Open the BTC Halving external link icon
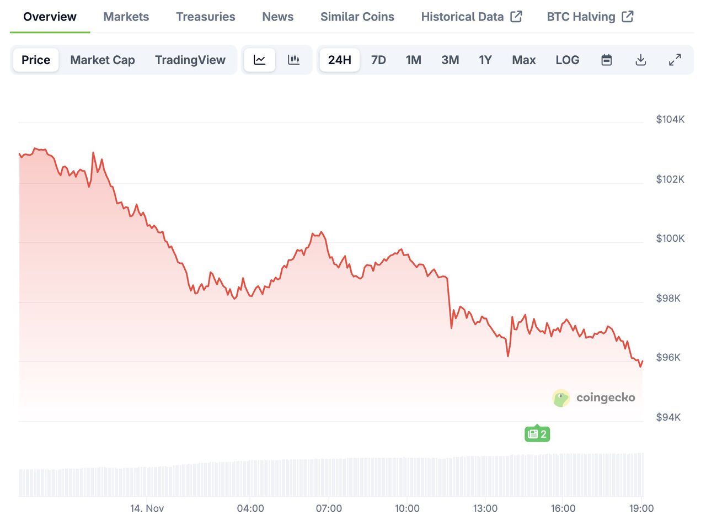 pyautogui.click(x=628, y=17)
